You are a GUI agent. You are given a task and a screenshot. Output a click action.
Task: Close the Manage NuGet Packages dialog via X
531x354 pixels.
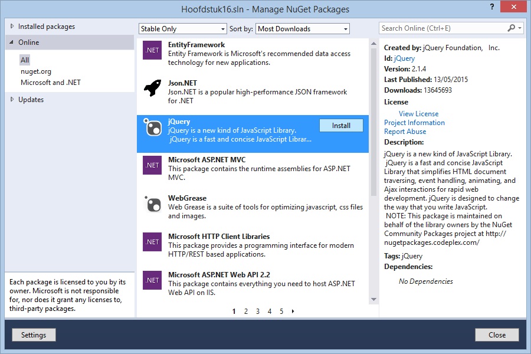pyautogui.click(x=513, y=6)
